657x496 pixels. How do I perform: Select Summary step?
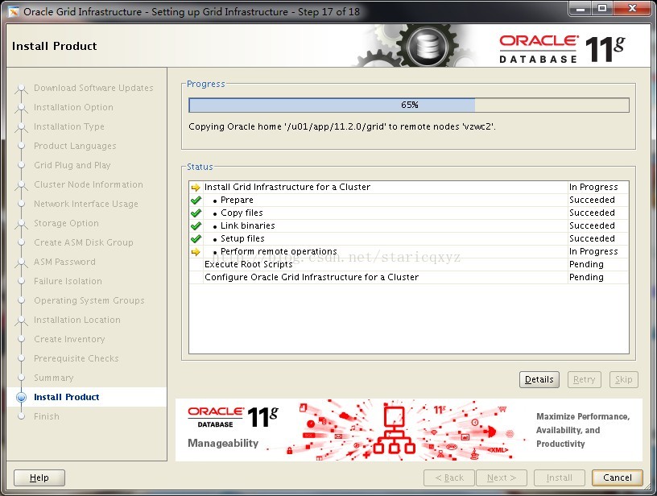(x=54, y=378)
